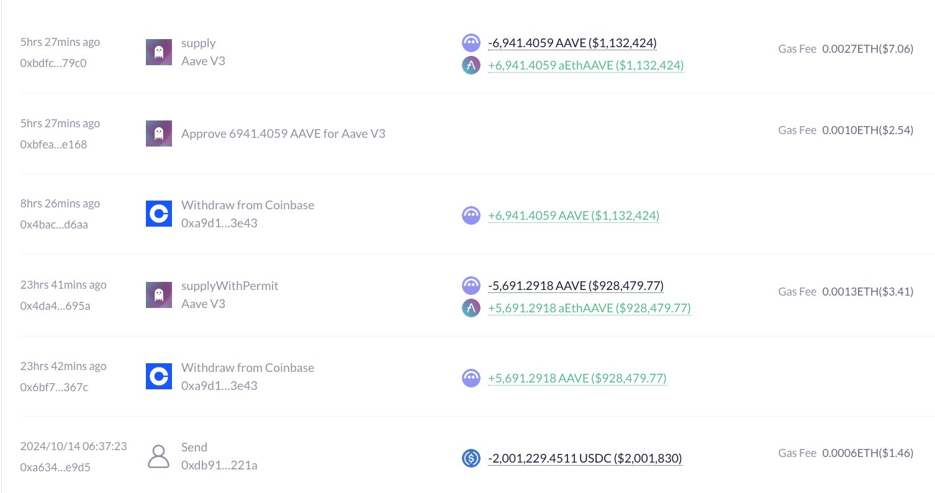Click the Aave ghost icon next to supplyWithPermit
Screen dimensions: 935x493
(x=159, y=295)
